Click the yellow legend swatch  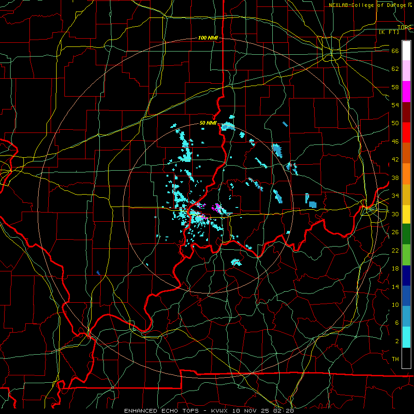pyautogui.click(x=406, y=214)
